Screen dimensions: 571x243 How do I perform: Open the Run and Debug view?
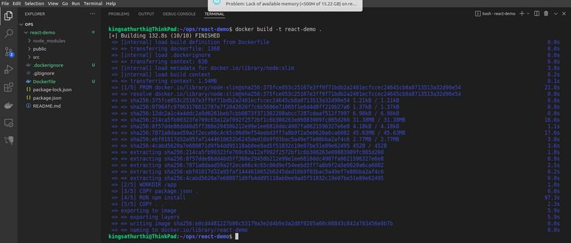point(8,69)
